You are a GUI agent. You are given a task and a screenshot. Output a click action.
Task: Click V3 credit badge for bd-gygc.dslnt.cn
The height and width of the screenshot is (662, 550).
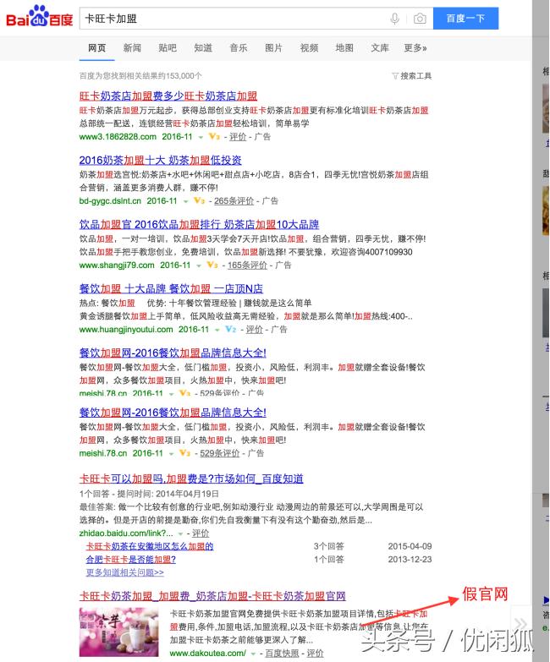coord(199,200)
